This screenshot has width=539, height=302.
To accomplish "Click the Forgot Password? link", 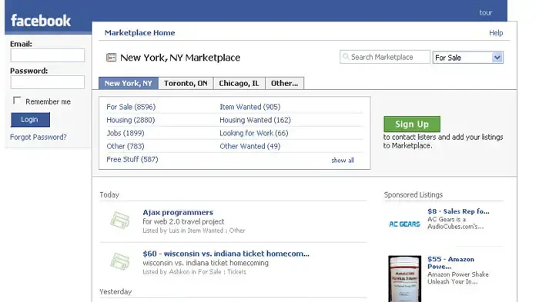I will [x=38, y=137].
